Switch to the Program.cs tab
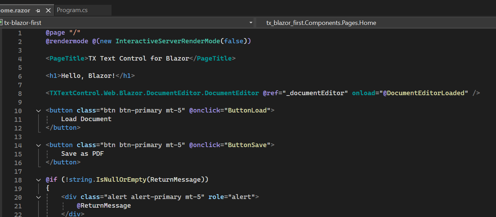Image resolution: width=496 pixels, height=217 pixels. (72, 10)
